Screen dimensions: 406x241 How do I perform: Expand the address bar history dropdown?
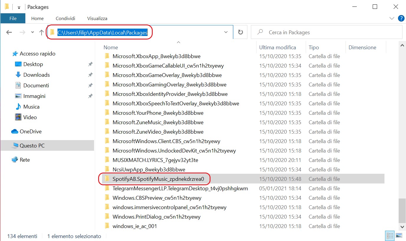(x=226, y=32)
